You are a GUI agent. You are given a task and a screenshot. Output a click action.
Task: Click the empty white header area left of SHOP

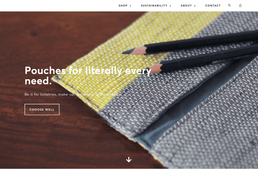(x=58, y=6)
